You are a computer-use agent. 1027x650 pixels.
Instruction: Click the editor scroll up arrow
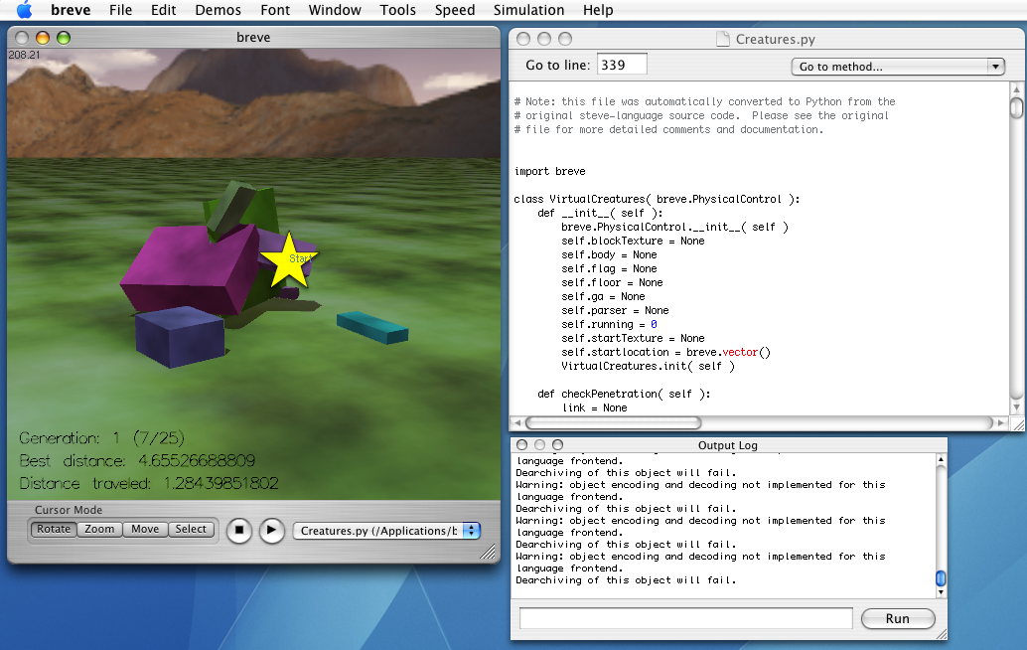1016,89
